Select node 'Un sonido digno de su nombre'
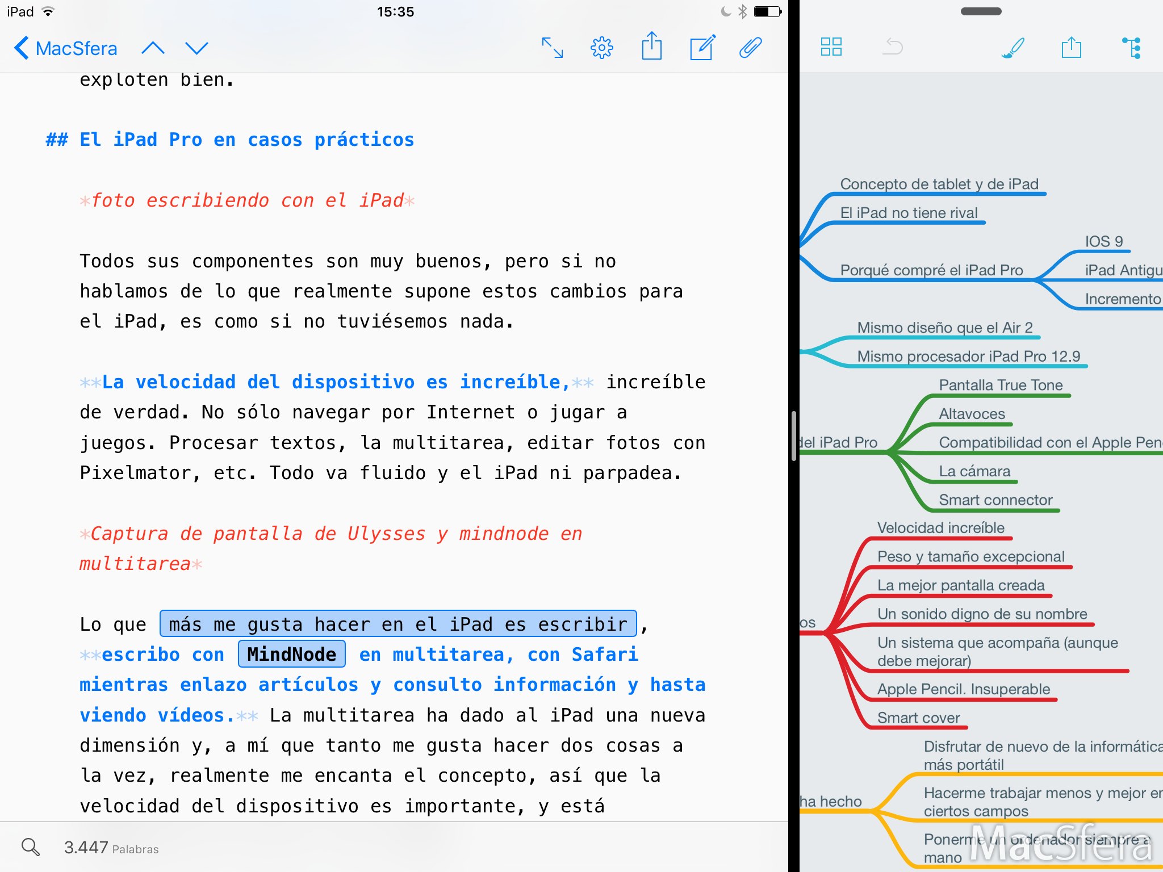The image size is (1163, 872). point(982,614)
